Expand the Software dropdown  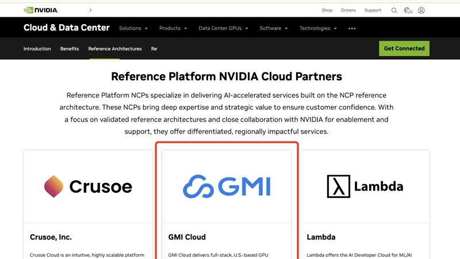(274, 28)
